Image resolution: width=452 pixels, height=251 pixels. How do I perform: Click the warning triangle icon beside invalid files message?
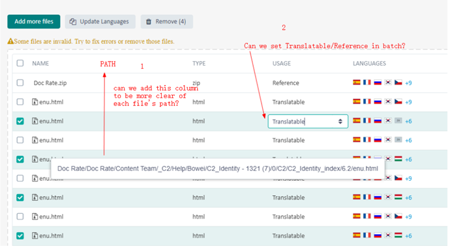pyautogui.click(x=10, y=41)
